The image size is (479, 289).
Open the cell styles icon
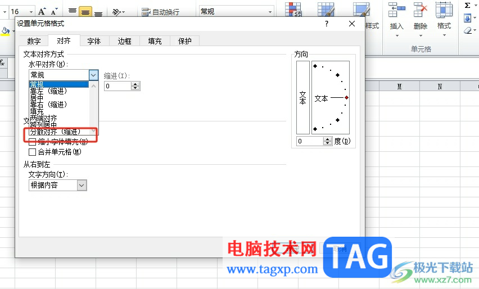361,9
